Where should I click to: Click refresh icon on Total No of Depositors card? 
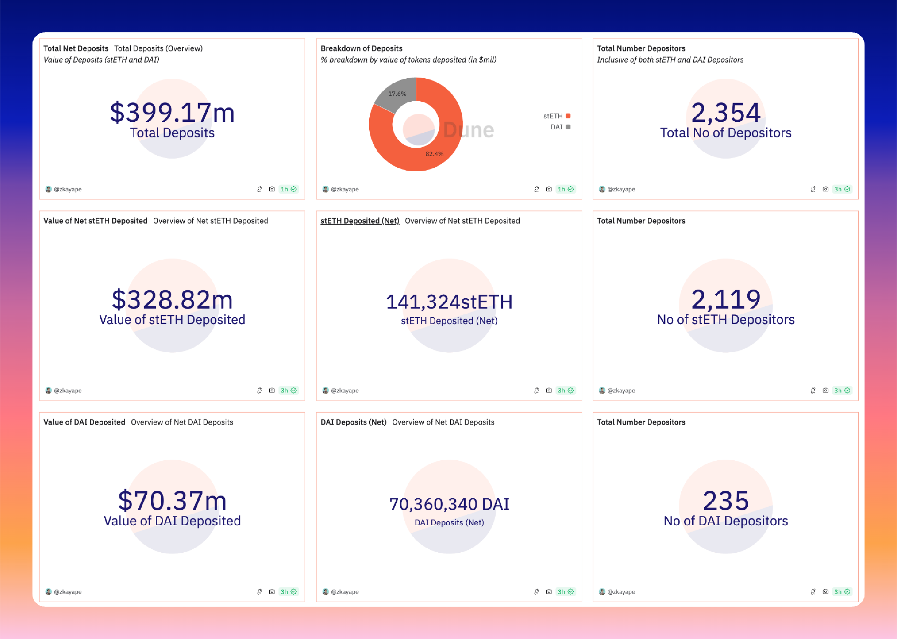813,189
